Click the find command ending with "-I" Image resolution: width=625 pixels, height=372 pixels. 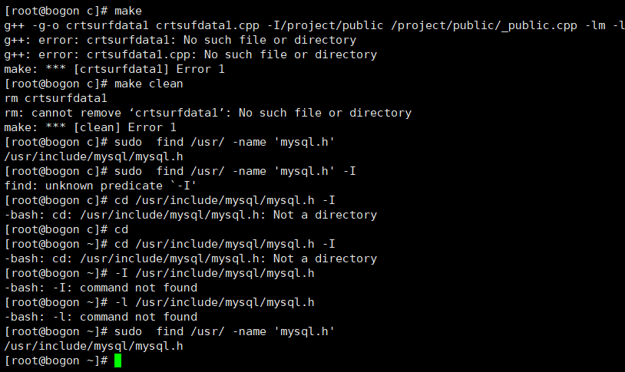click(234, 171)
